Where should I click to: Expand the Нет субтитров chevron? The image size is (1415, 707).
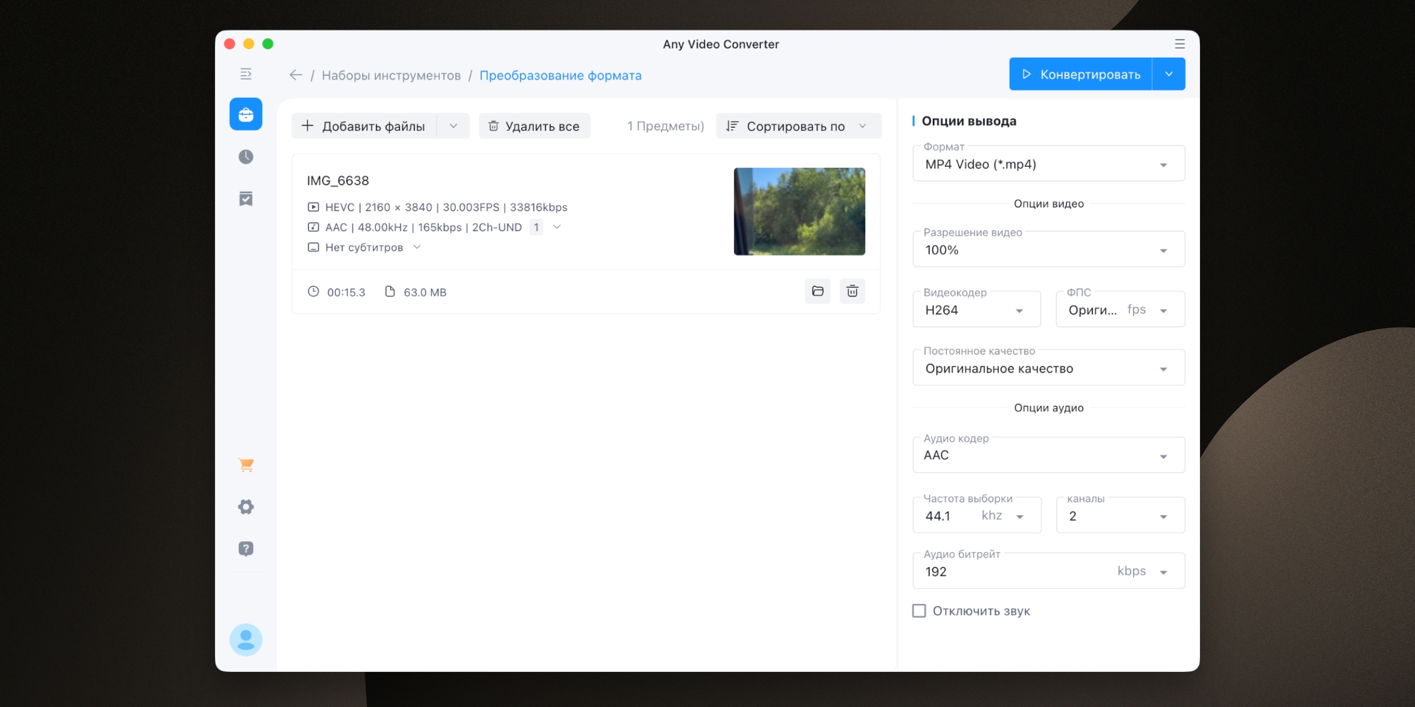[417, 247]
